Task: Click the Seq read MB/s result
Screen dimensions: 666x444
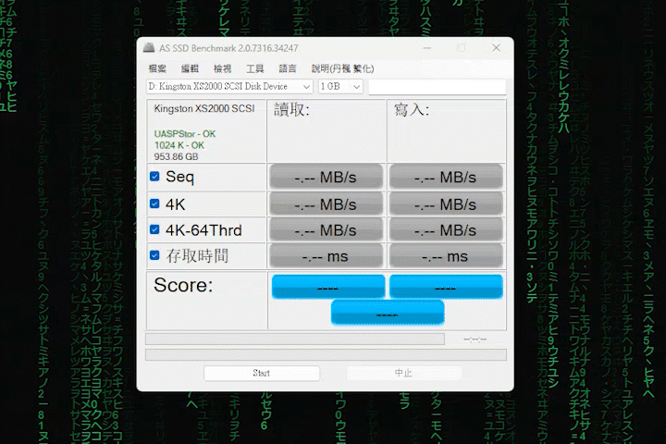Action: 326,177
